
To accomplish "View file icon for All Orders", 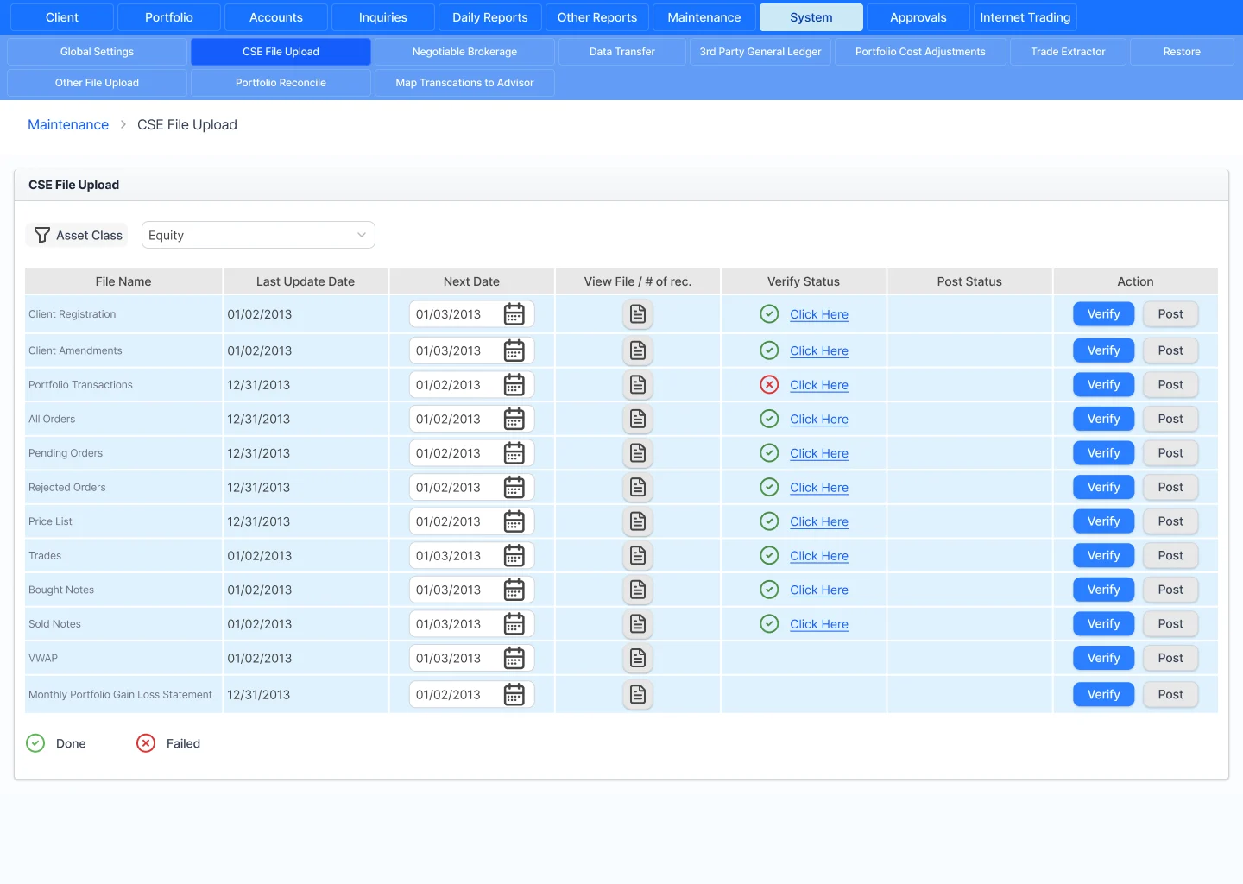I will (x=638, y=419).
